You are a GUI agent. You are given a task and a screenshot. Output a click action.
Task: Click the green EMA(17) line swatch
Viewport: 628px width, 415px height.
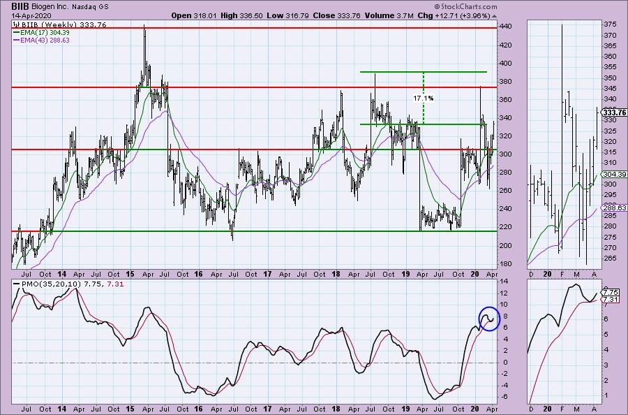pos(17,32)
